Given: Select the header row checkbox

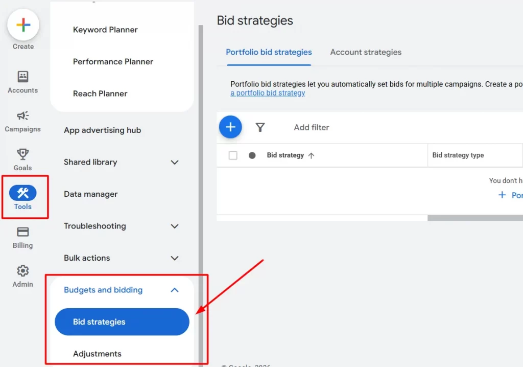Looking at the screenshot, I should click(x=233, y=155).
